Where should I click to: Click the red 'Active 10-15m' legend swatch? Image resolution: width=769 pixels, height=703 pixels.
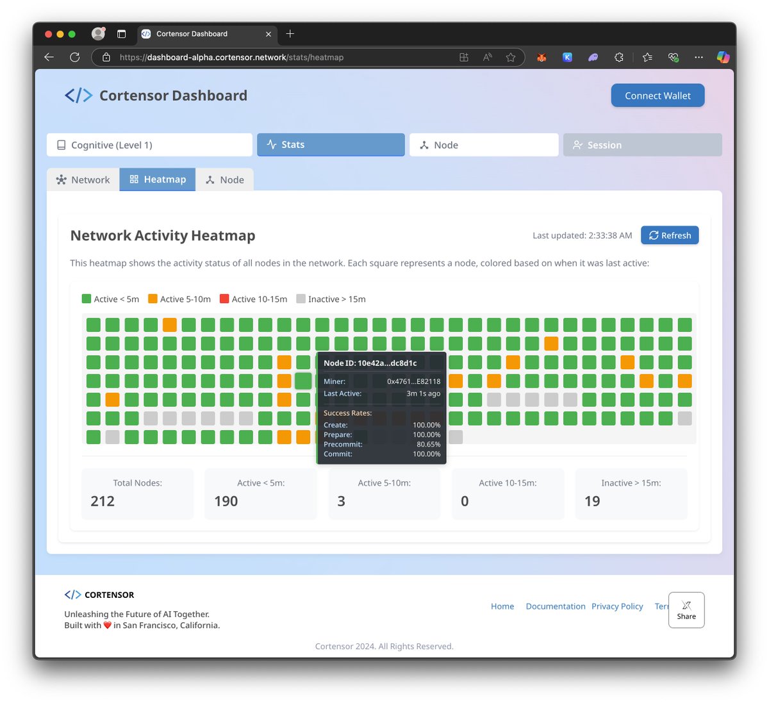point(224,299)
